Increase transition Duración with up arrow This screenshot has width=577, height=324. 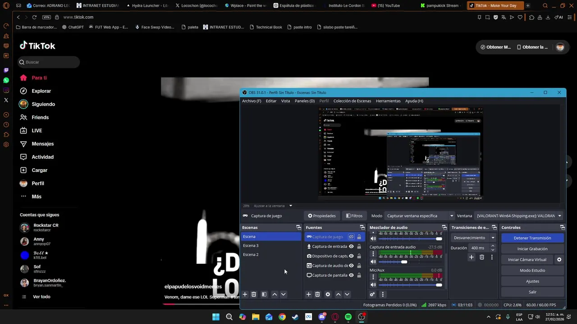(x=493, y=246)
